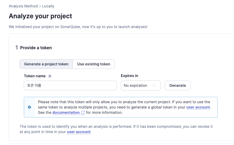Open the user account link in the revoke paragraph
Viewport: 234px width, 145px height.
[79, 132]
